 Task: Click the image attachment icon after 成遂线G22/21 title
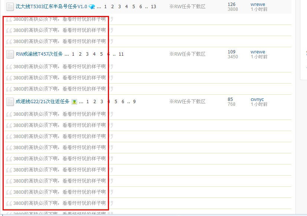coord(74,102)
